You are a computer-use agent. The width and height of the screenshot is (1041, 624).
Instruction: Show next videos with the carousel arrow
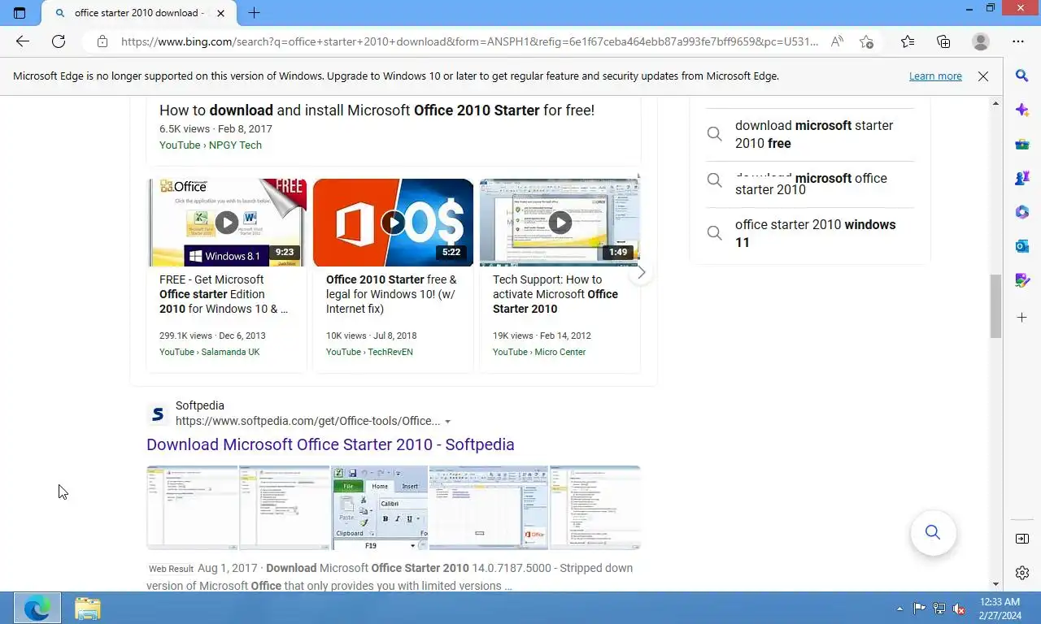click(x=641, y=273)
